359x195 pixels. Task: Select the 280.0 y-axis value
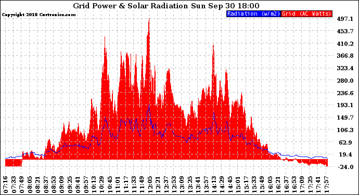coord(345,81)
